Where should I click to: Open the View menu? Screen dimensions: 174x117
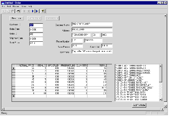click(x=24, y=6)
